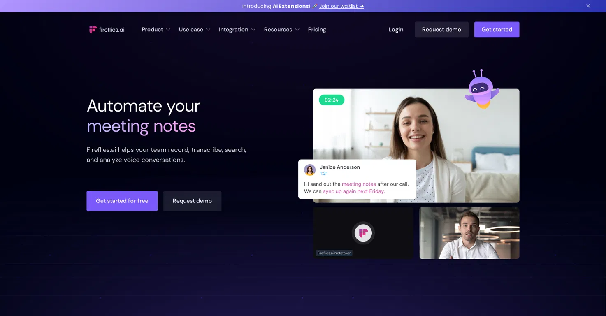Click the Get started header button
The height and width of the screenshot is (316, 606).
497,30
